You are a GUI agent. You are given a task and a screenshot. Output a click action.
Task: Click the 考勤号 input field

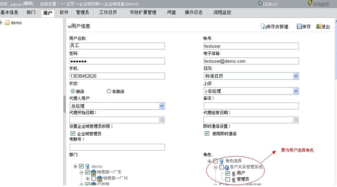coord(117,147)
